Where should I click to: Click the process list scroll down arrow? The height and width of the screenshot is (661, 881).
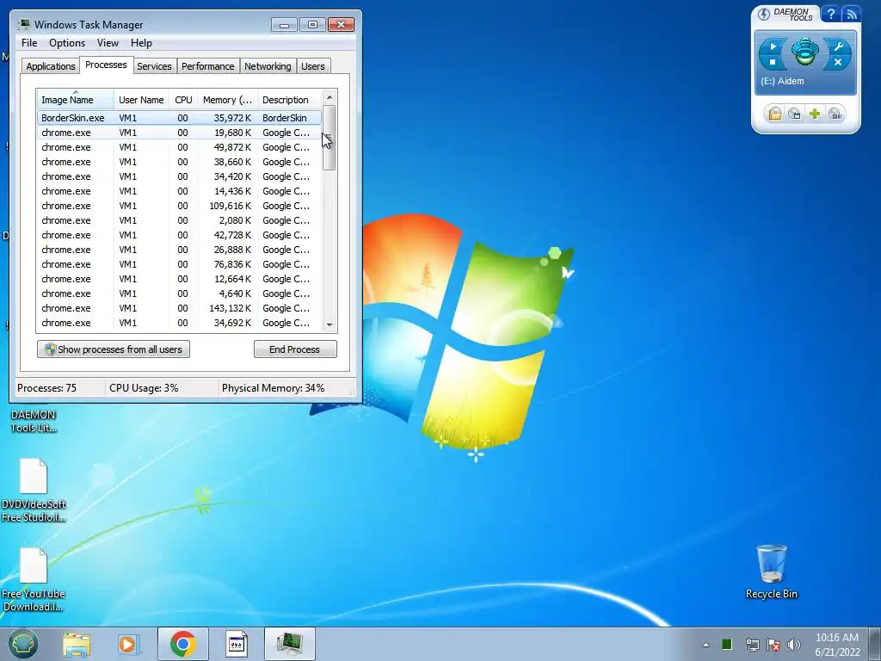330,324
